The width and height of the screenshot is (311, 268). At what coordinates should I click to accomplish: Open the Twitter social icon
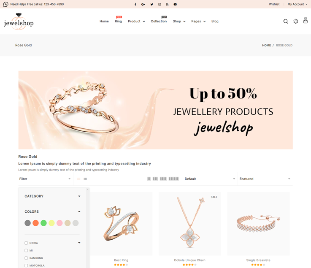(x=152, y=4)
